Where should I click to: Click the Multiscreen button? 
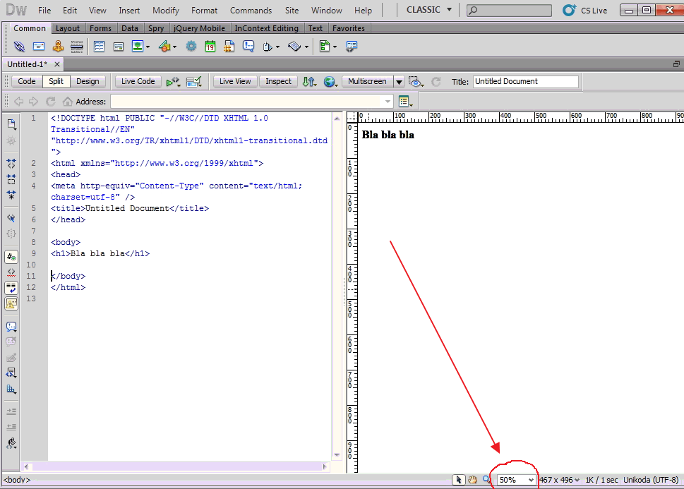[367, 82]
